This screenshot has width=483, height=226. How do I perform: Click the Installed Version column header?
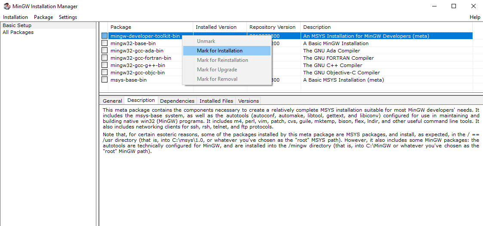click(x=220, y=27)
